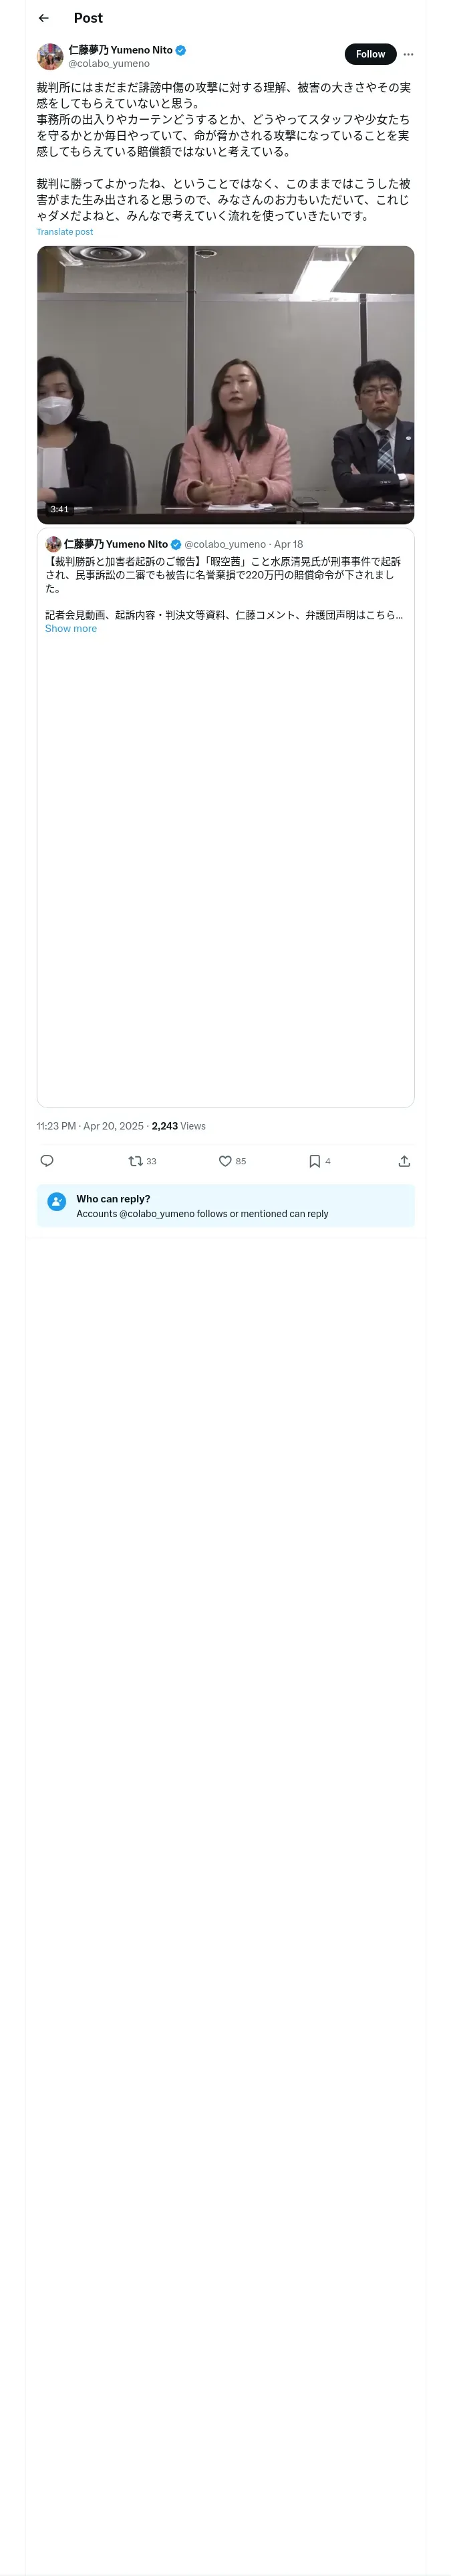
Task: Open the three-dot more options menu
Action: 408,54
